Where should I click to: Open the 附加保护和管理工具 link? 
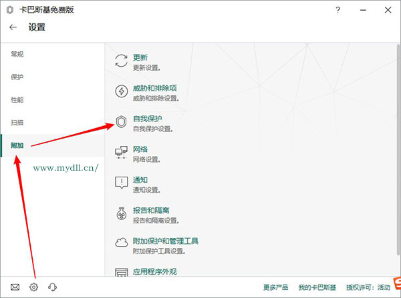click(166, 241)
